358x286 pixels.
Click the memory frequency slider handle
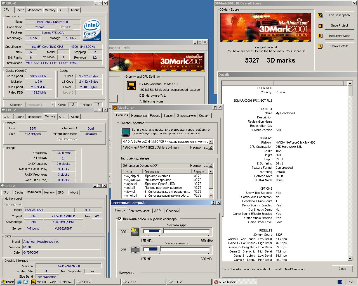[159, 249]
